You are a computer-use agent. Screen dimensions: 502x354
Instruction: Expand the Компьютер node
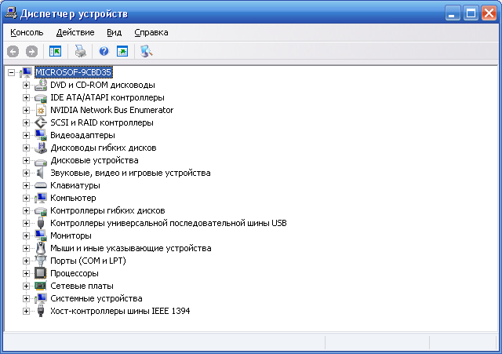[x=26, y=198]
